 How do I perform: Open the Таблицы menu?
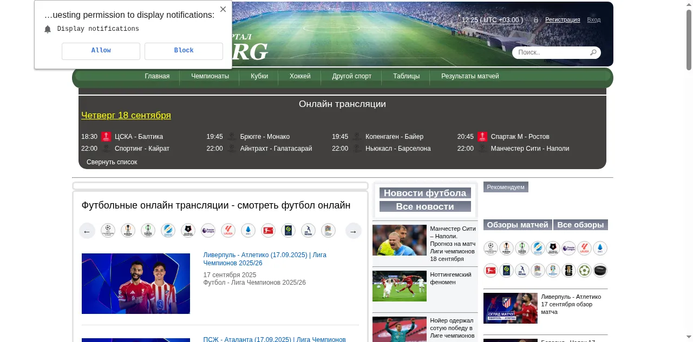[x=407, y=76]
